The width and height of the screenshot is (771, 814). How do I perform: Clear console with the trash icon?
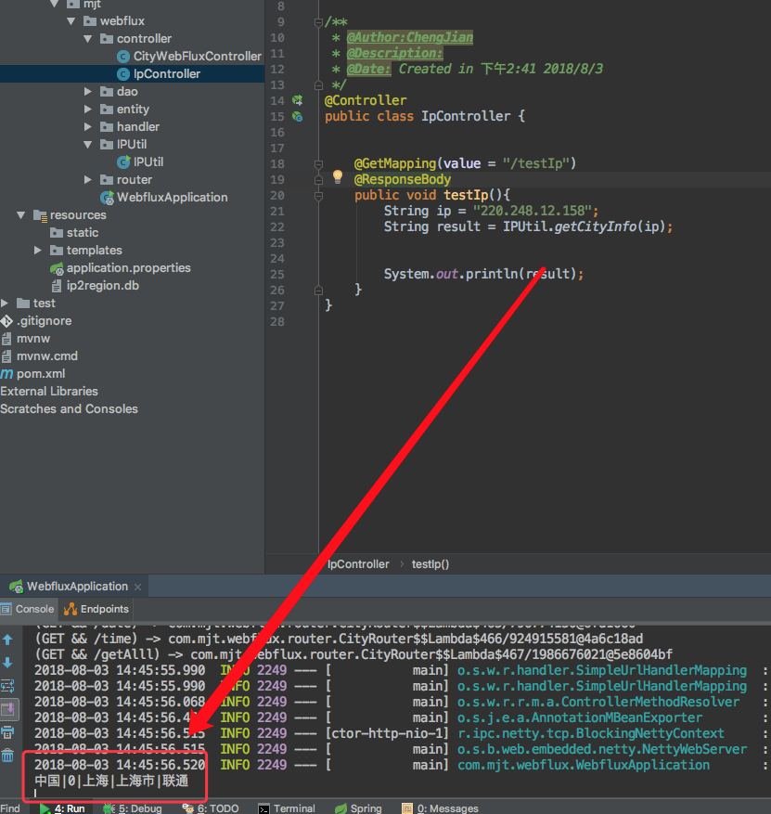pos(7,756)
